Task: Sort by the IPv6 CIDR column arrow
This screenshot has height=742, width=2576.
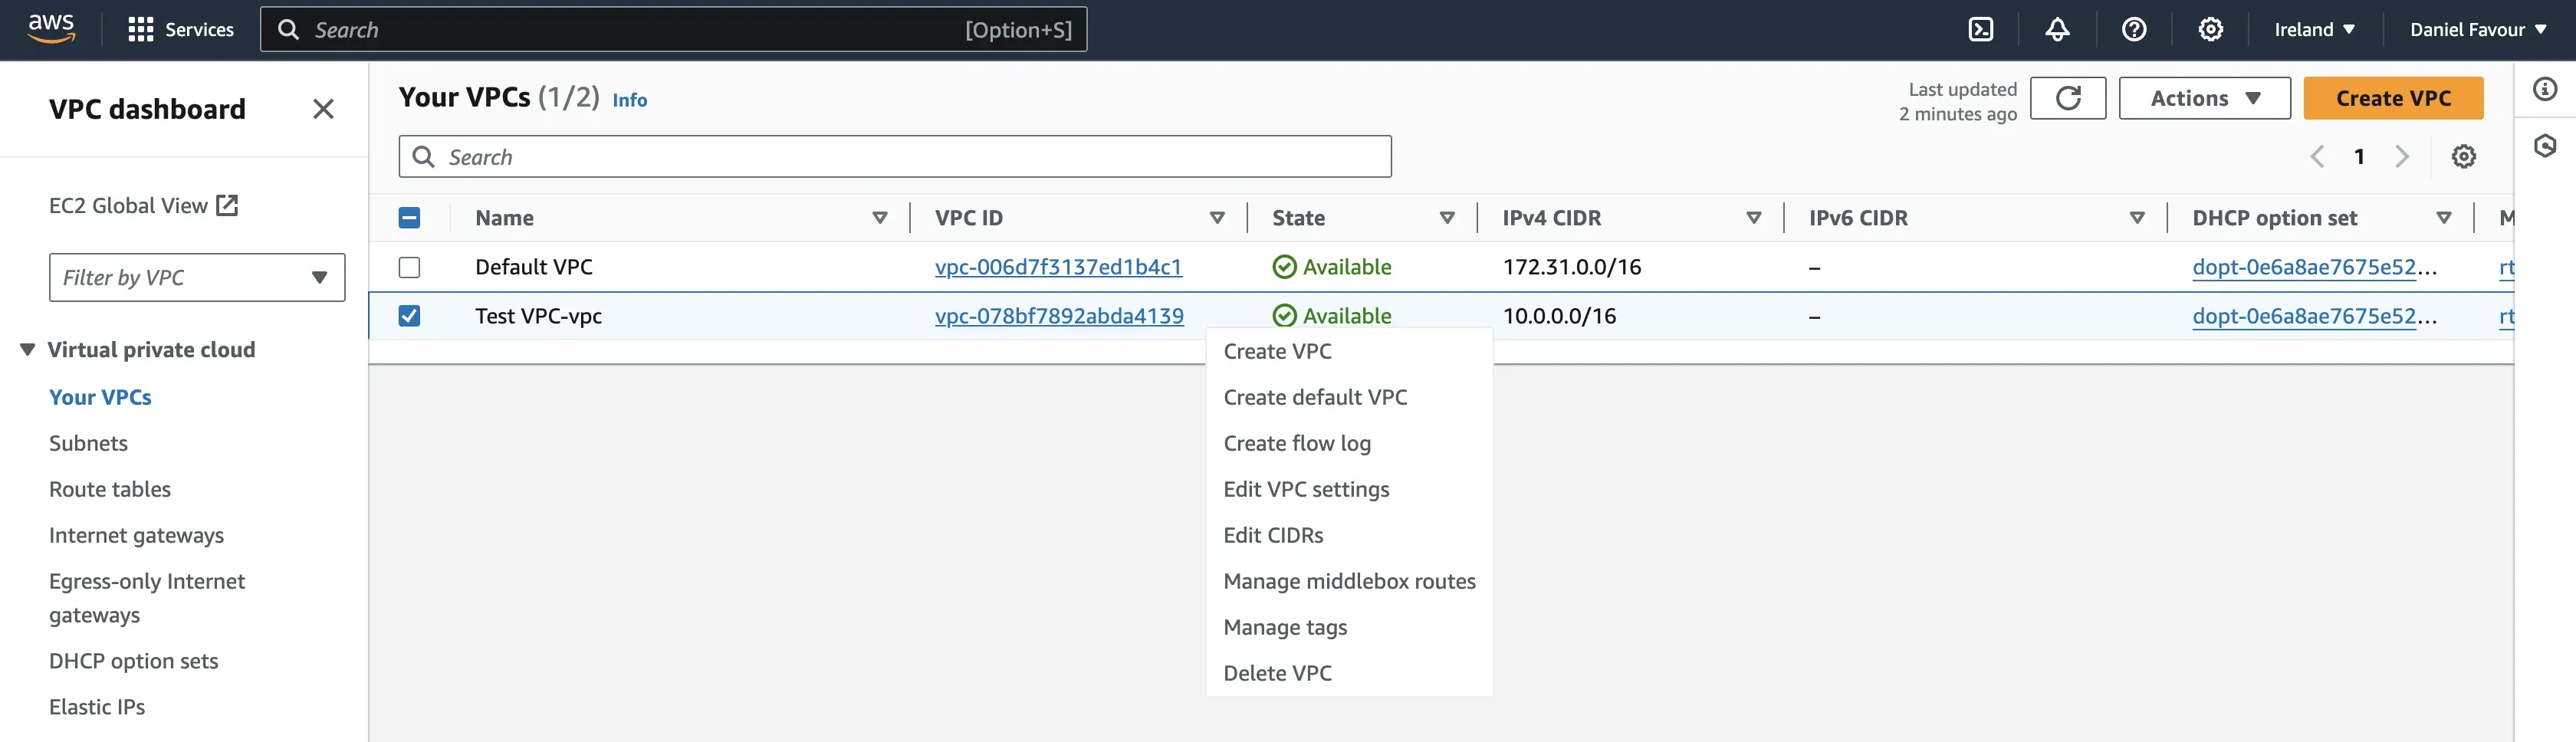Action: point(2137,217)
